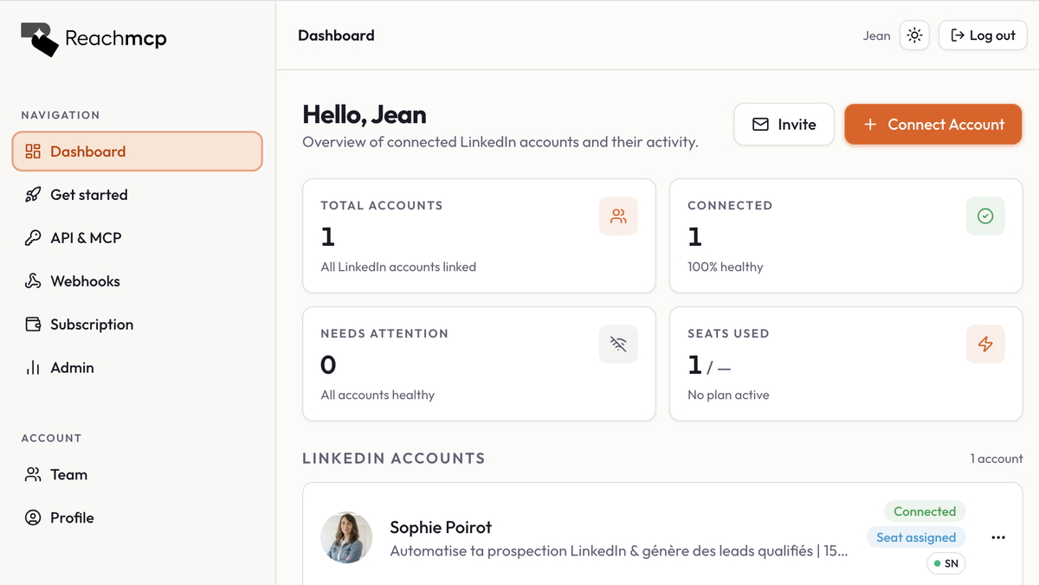Click the Hello, Jean heading
Screen dimensions: 1039x585
click(365, 115)
